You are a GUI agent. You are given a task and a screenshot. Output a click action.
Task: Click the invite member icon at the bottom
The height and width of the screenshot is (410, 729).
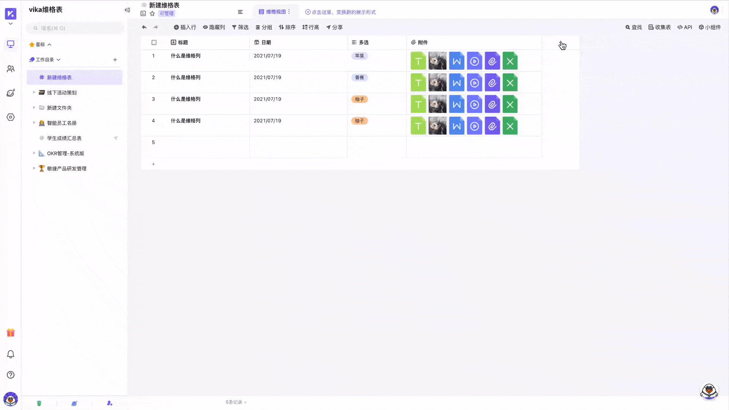[109, 403]
